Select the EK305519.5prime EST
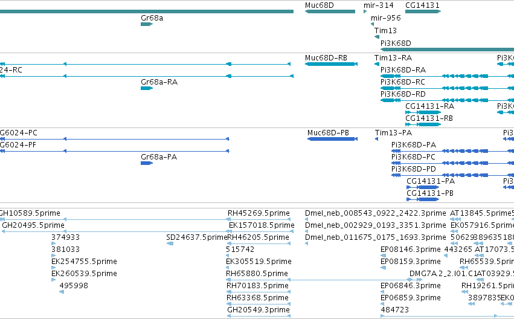This screenshot has width=514, height=319. point(259,262)
